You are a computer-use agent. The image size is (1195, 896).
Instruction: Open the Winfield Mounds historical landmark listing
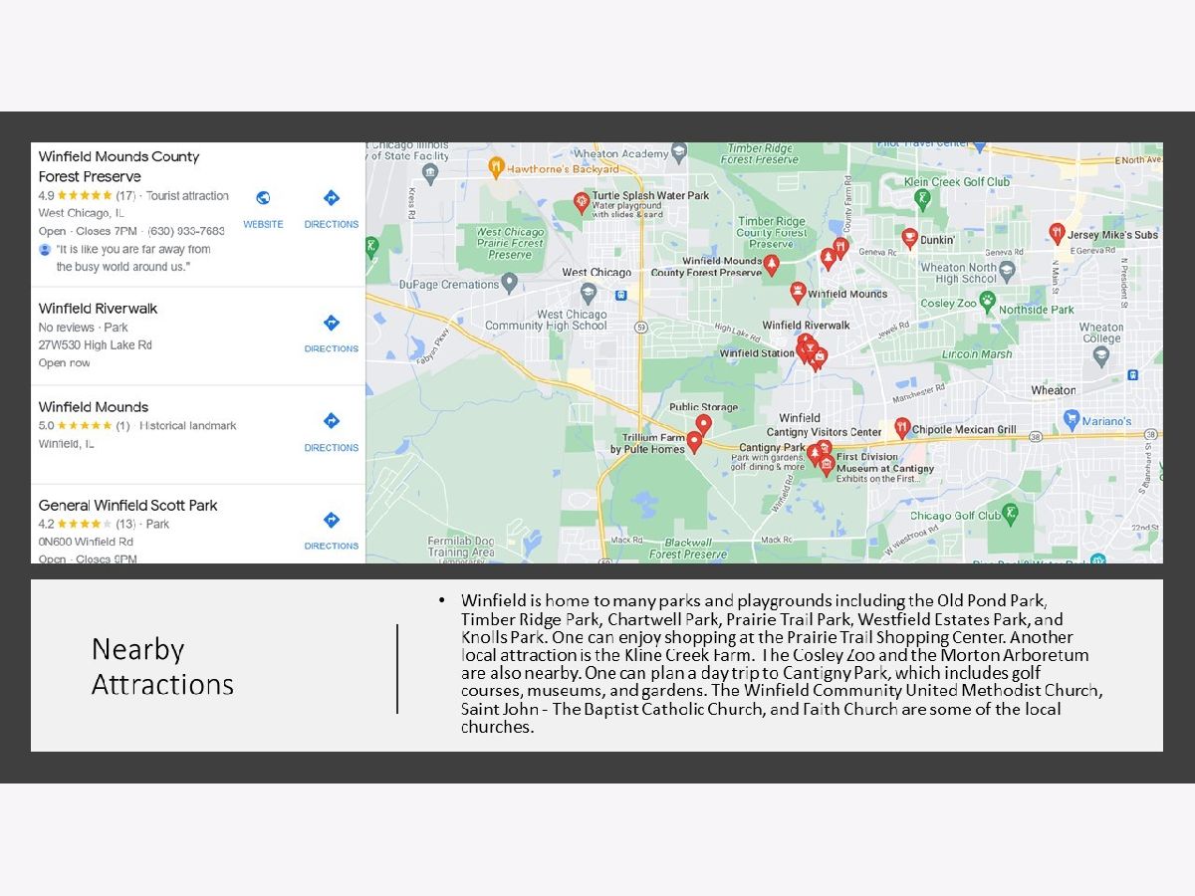[94, 407]
